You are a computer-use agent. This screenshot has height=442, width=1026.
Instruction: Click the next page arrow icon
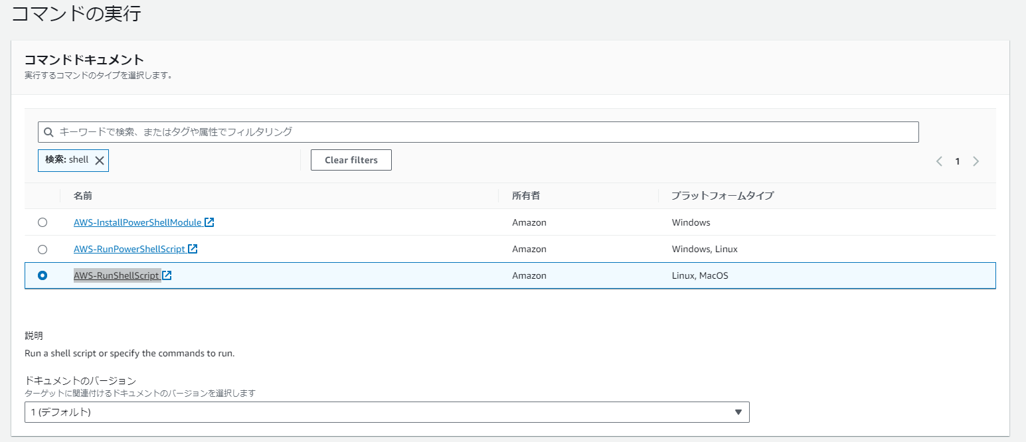tap(976, 161)
